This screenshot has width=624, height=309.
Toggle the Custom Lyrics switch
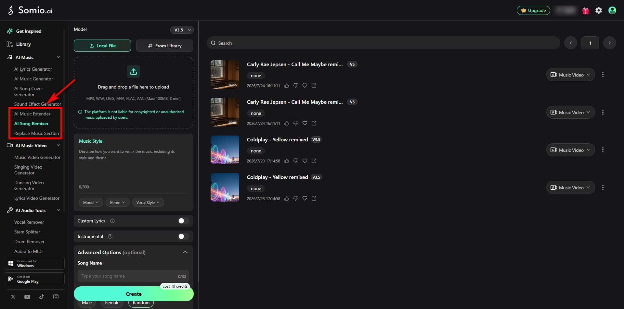coord(183,221)
